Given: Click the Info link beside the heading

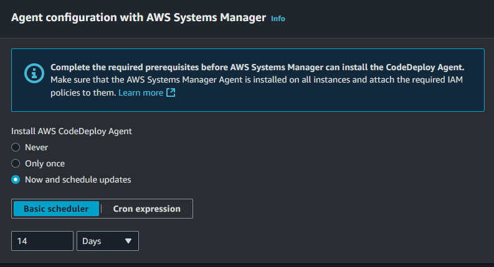Looking at the screenshot, I should point(278,19).
